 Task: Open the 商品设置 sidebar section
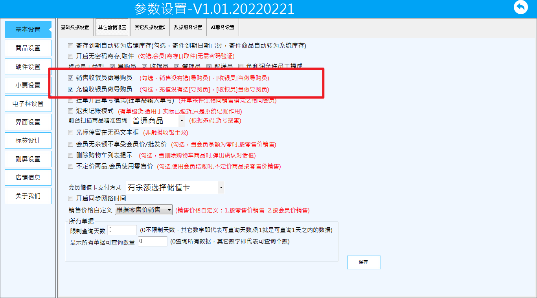pyautogui.click(x=28, y=48)
